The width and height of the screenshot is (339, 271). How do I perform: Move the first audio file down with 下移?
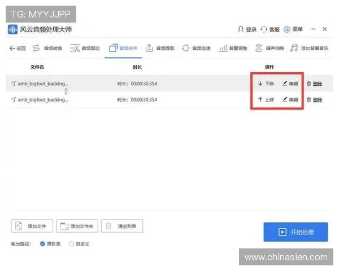point(266,84)
